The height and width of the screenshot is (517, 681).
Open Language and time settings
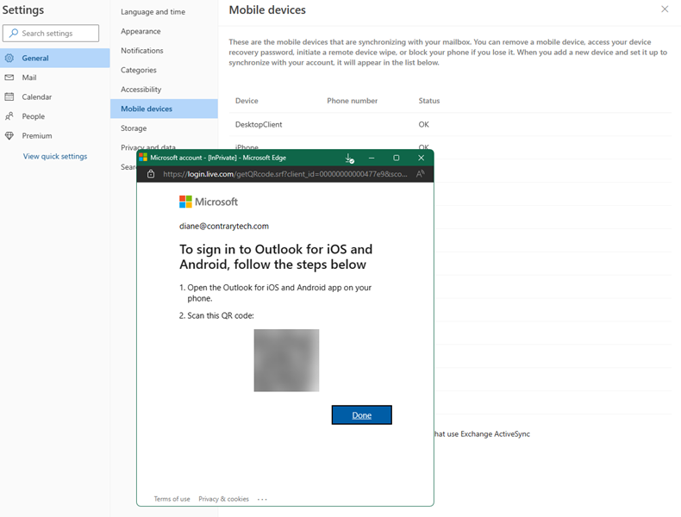(153, 12)
